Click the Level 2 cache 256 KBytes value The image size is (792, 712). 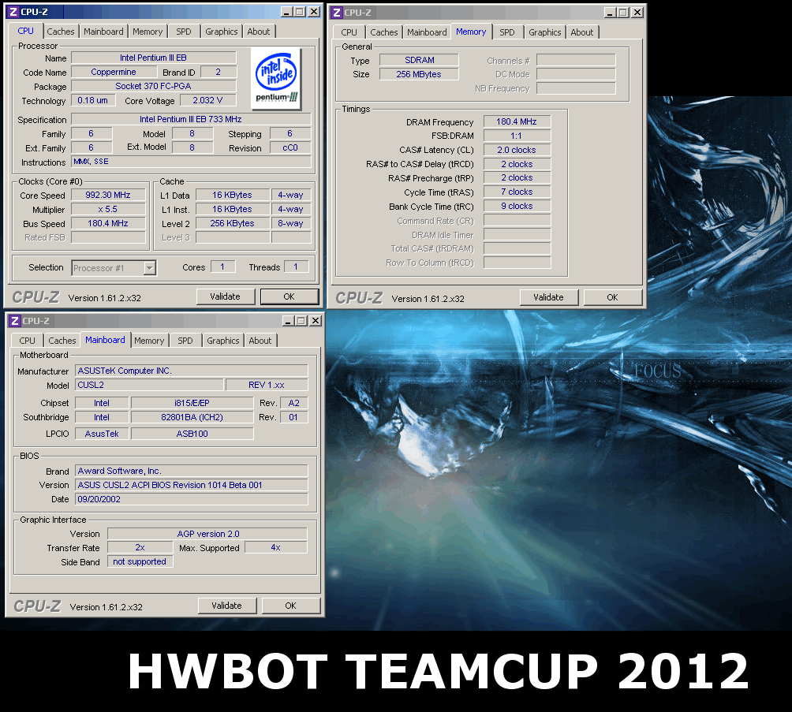point(233,223)
